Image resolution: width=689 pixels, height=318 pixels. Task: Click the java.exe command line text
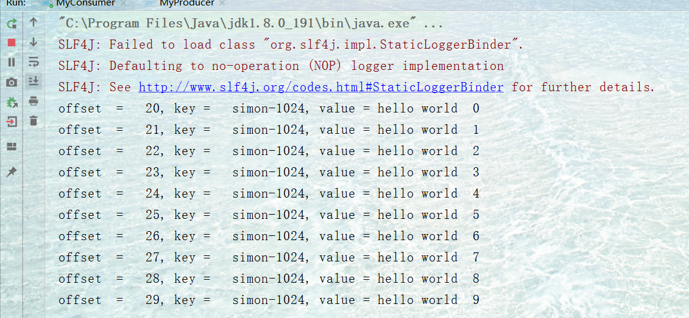(x=250, y=24)
